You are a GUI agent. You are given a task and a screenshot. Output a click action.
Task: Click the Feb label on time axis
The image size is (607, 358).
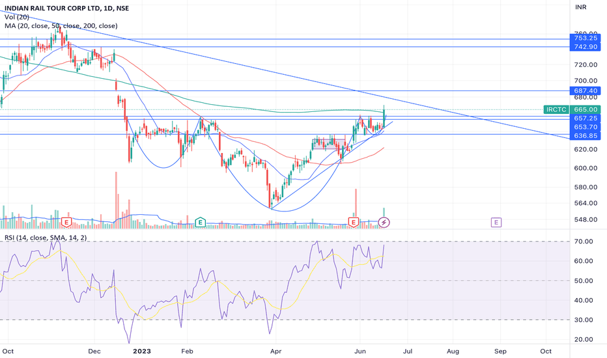187,351
